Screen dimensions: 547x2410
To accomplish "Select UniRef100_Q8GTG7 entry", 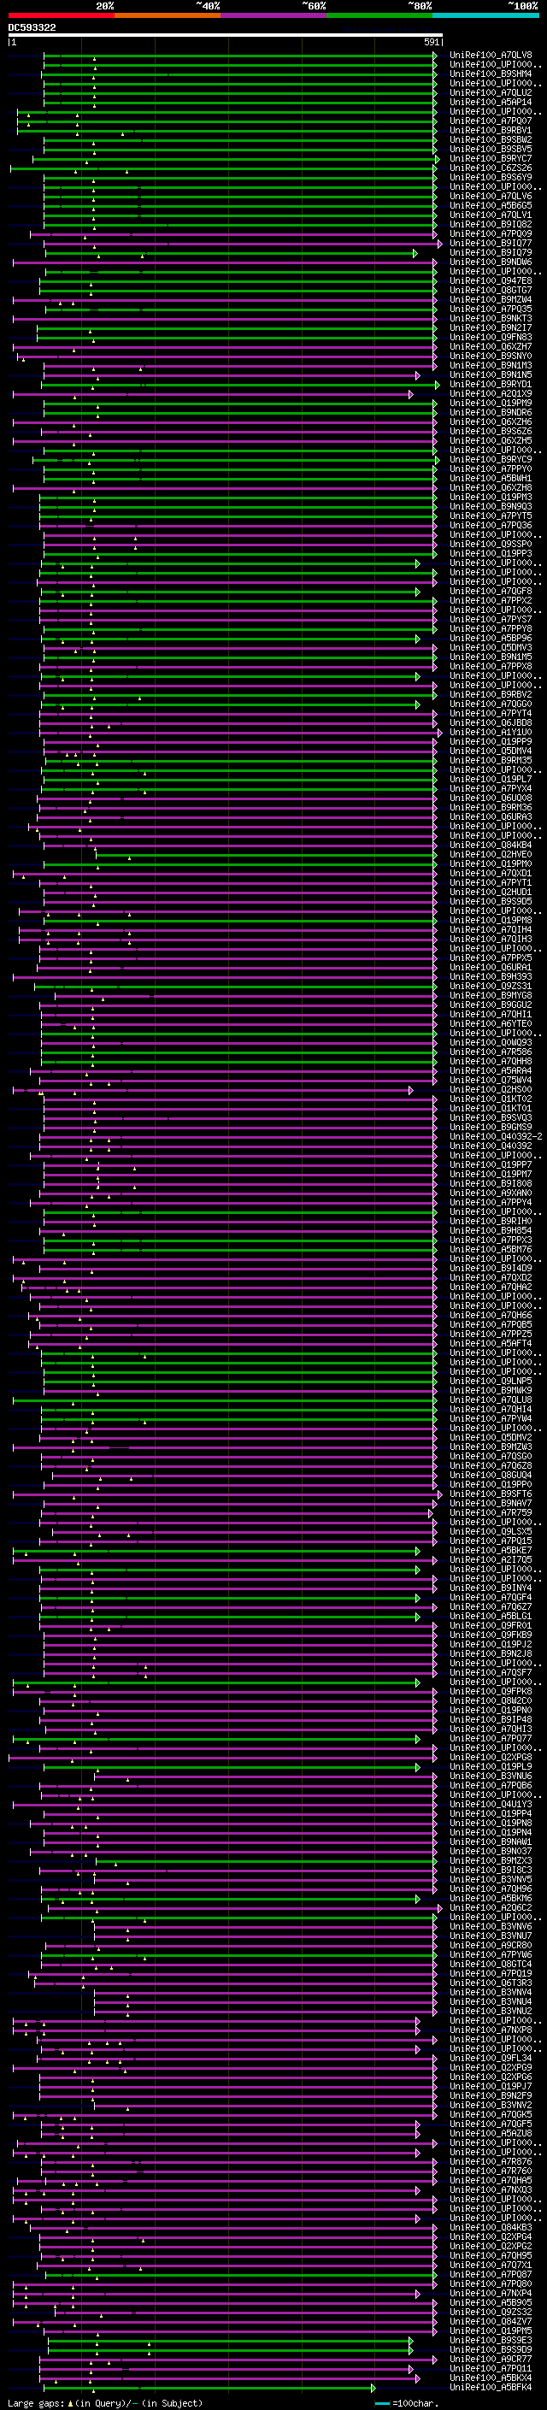I will (491, 290).
